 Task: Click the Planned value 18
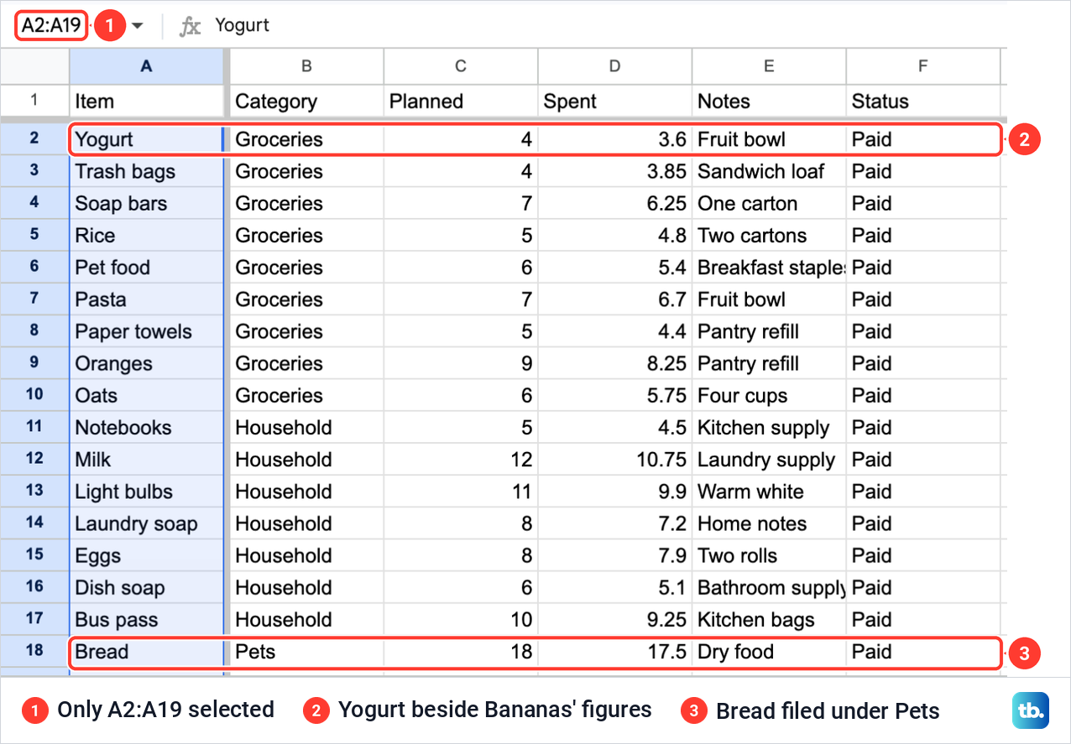461,652
